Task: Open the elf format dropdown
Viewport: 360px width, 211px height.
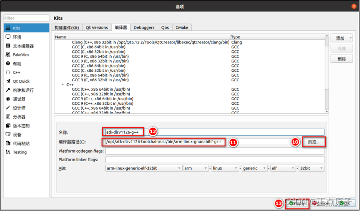Action: [x=283, y=168]
